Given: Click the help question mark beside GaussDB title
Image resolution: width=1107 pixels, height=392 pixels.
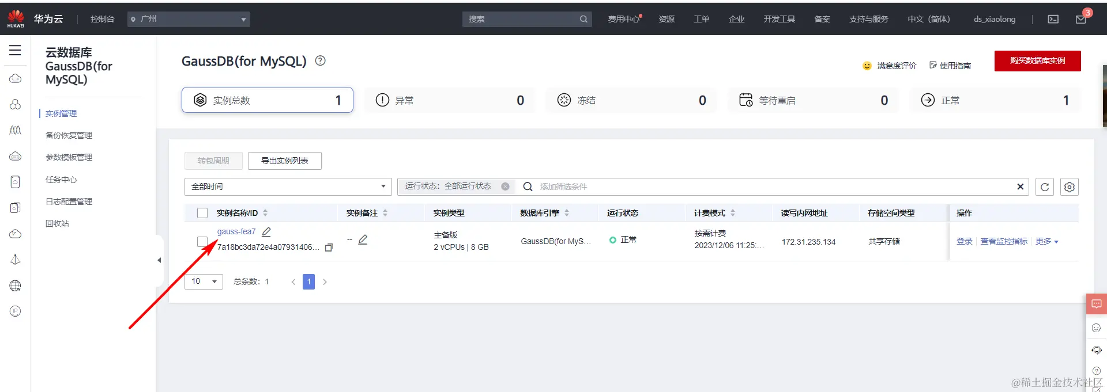Looking at the screenshot, I should pos(320,60).
